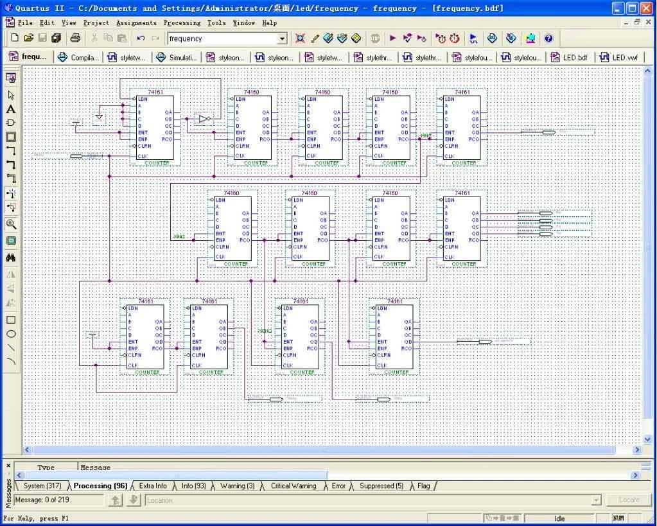Open the Compilation Report toolbar icon

tap(493, 39)
